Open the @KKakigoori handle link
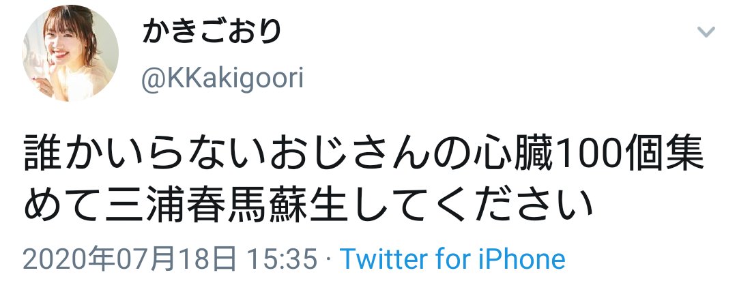Screen dimensions: 737x292 click(x=222, y=79)
